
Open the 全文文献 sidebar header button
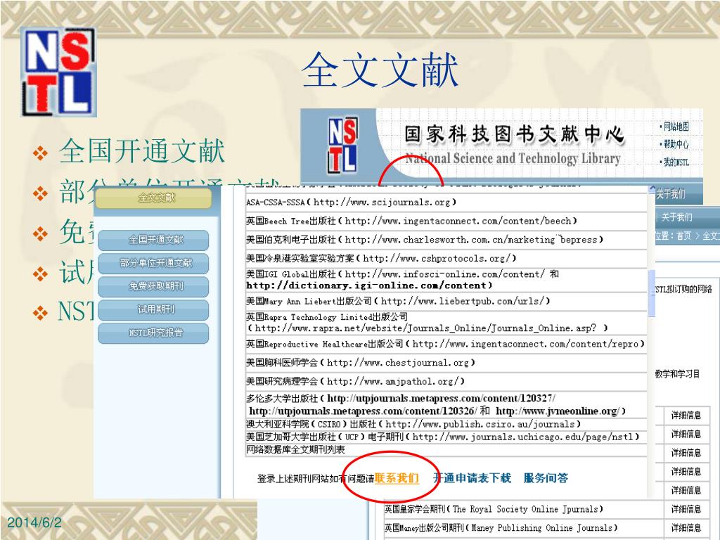[153, 198]
